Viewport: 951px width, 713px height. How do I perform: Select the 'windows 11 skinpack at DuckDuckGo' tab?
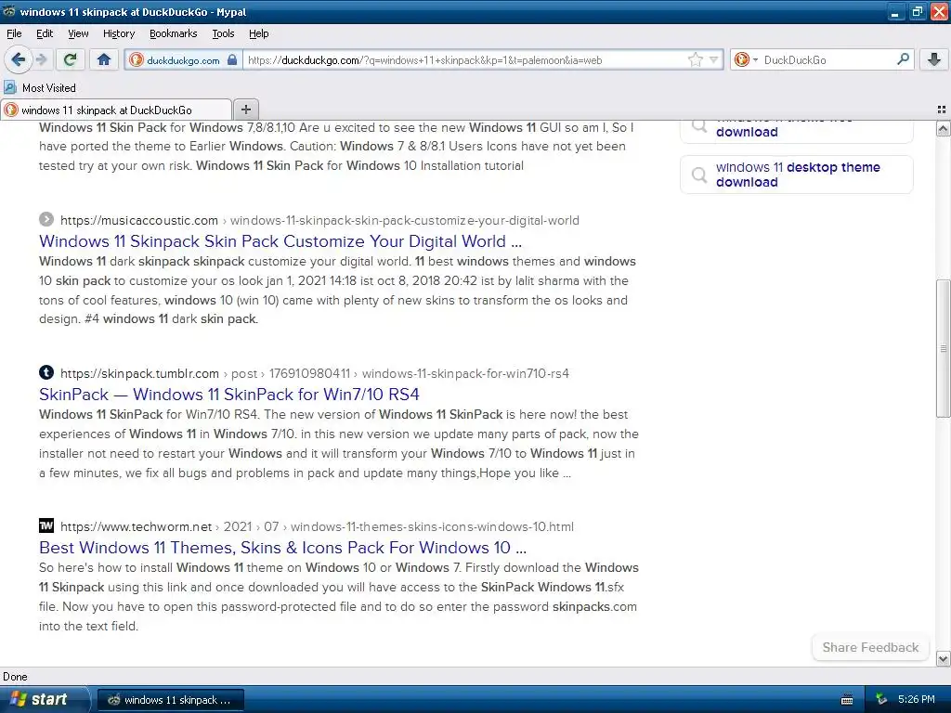(x=116, y=110)
